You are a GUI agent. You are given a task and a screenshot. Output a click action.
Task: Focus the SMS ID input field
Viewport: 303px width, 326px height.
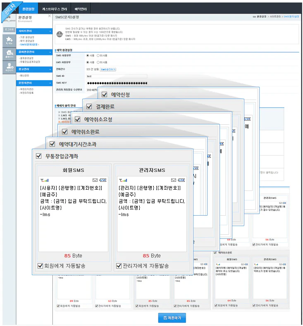pos(117,76)
